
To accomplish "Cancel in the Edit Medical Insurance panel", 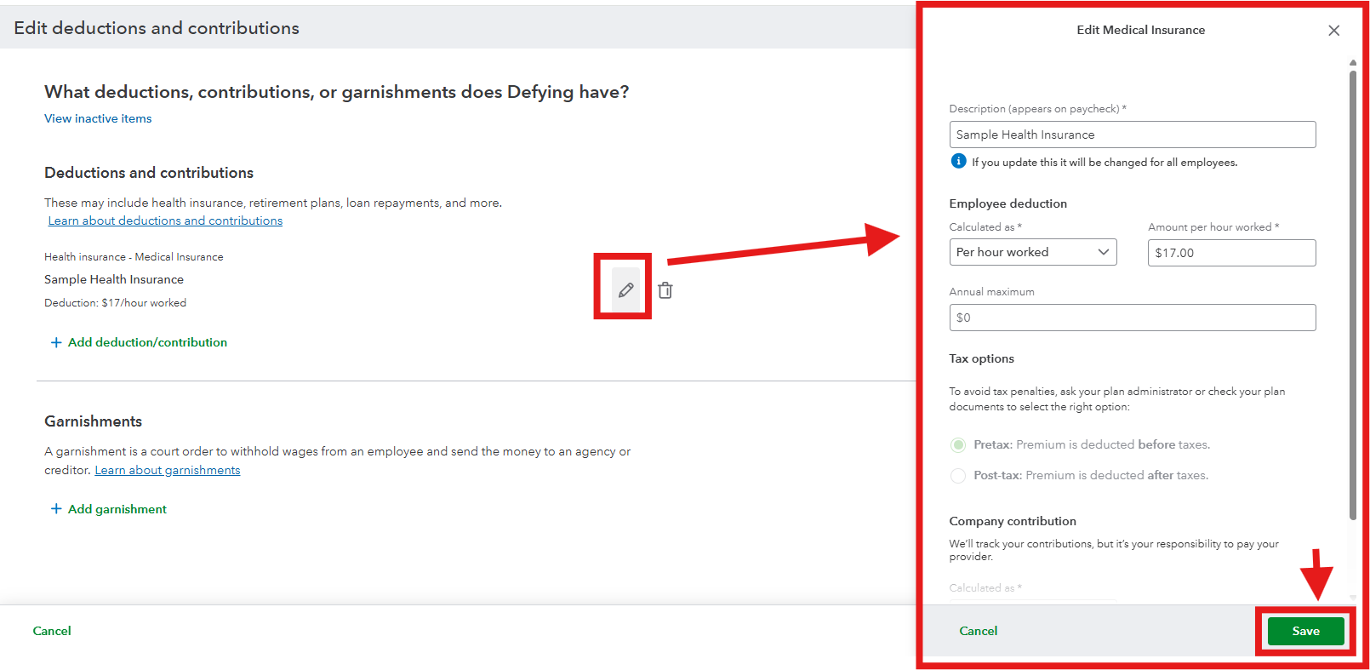I will [978, 631].
